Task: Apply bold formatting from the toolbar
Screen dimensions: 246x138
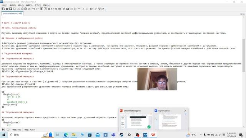Action: pos(42,9)
